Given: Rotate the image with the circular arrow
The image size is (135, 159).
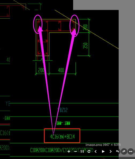Looking at the screenshot, I should click(x=89, y=151).
